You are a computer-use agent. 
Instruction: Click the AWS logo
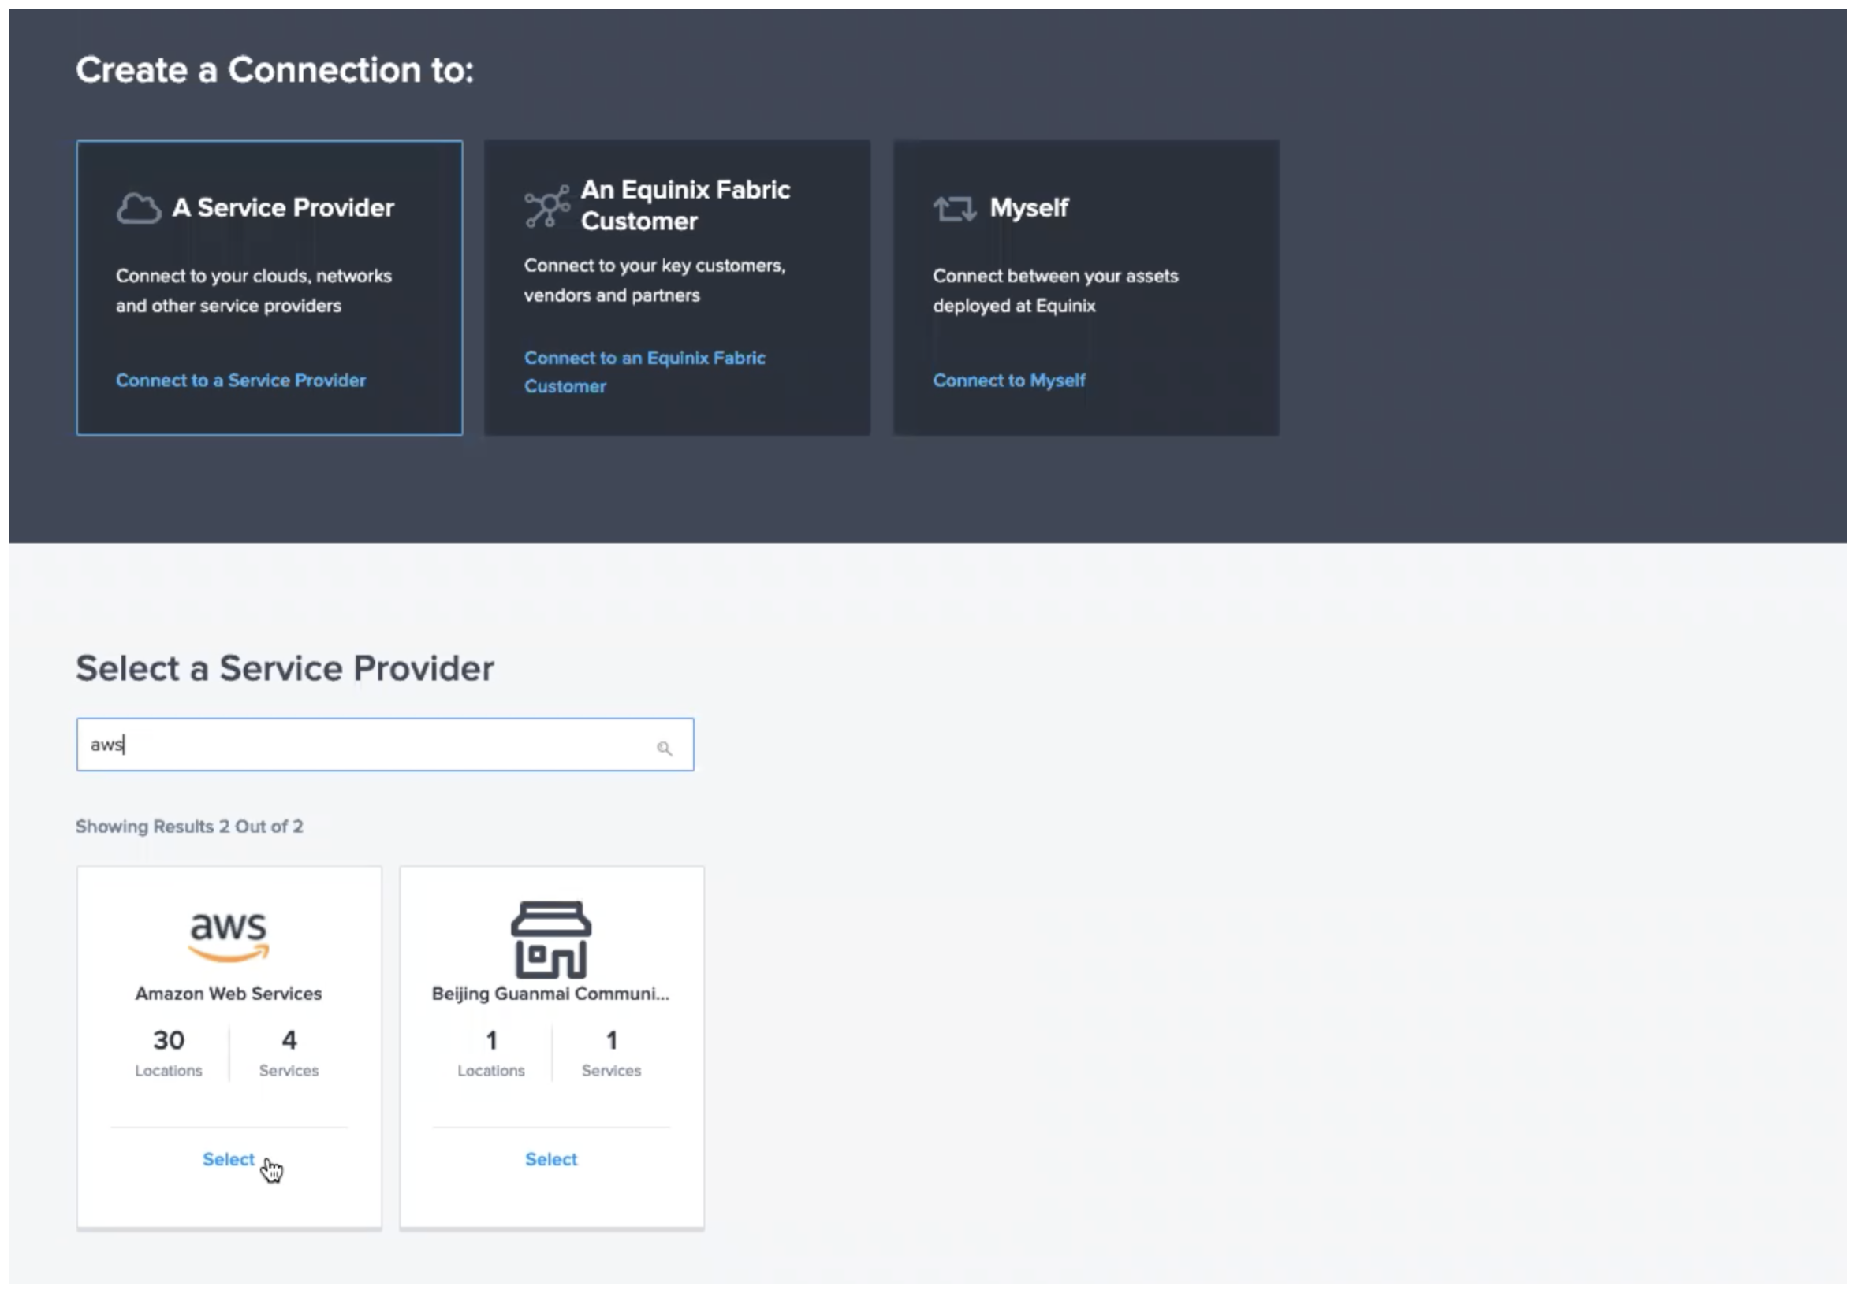click(229, 938)
